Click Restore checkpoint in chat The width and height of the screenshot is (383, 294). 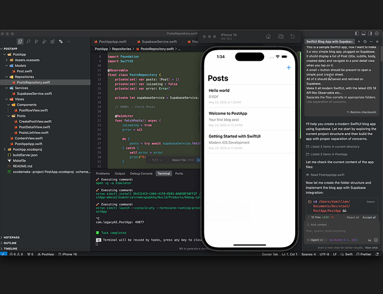coord(362,112)
